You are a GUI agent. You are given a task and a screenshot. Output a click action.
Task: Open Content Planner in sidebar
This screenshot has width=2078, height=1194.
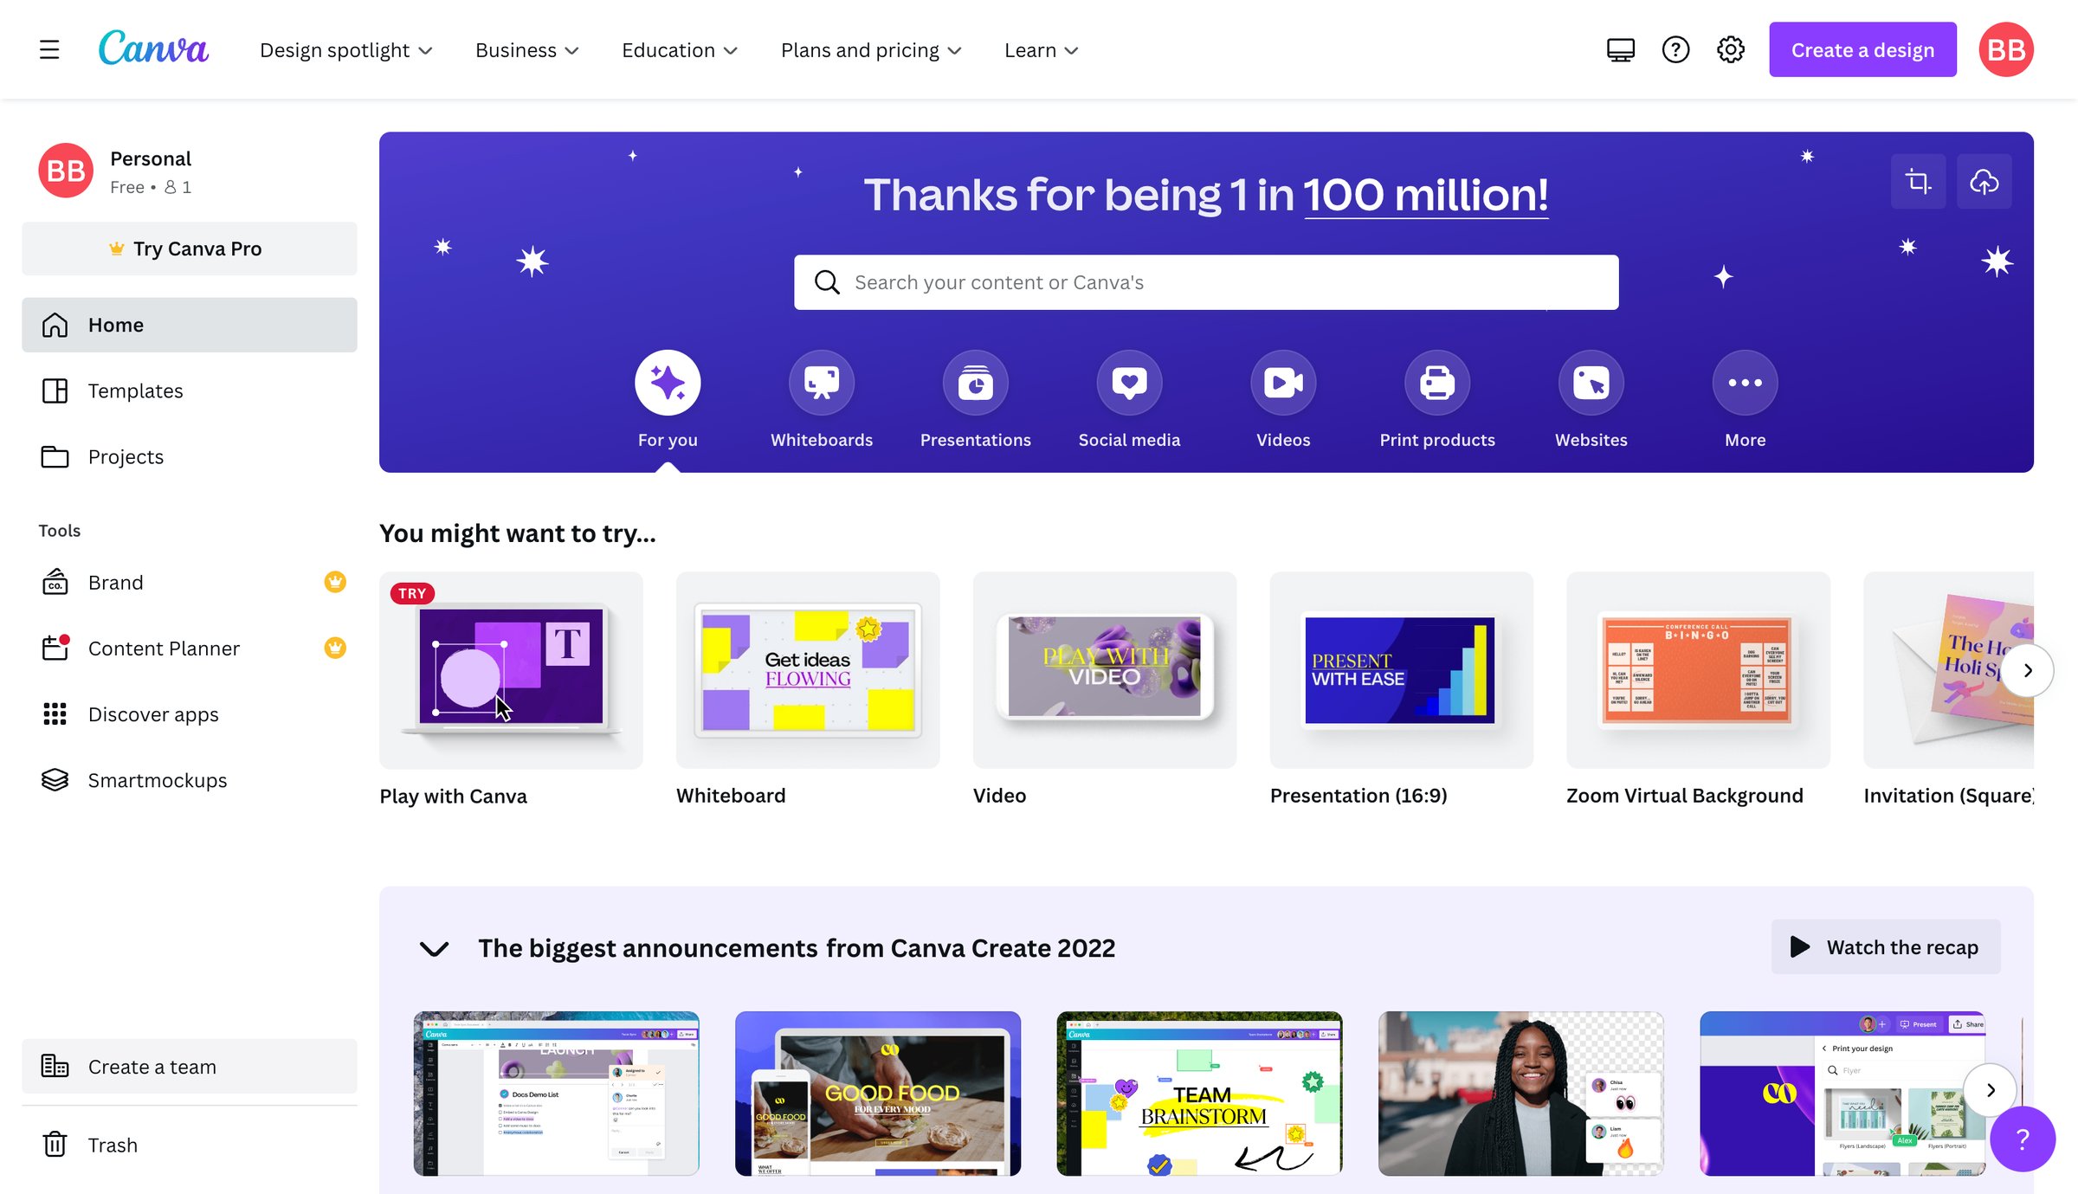pos(190,648)
